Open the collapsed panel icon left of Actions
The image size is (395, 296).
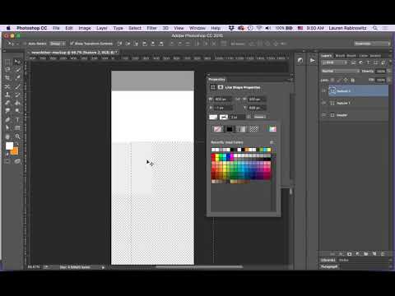coord(300,61)
